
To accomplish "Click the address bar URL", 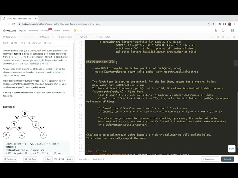I will (61, 24).
